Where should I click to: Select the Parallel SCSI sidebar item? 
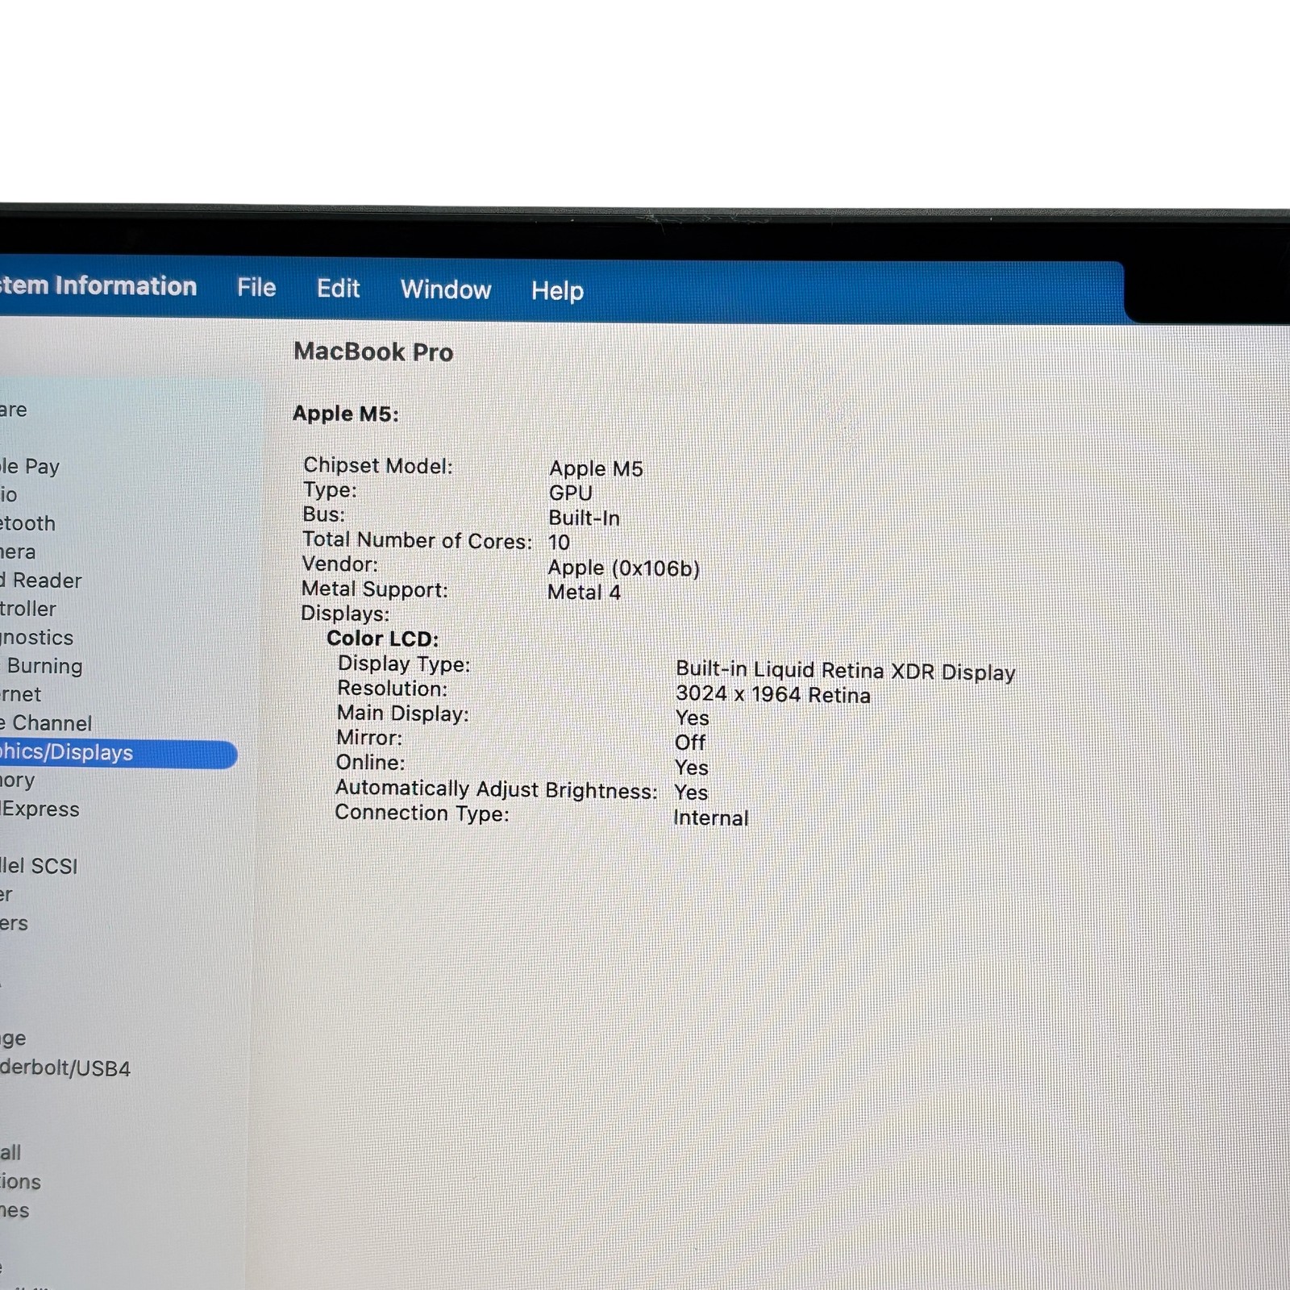tap(39, 866)
